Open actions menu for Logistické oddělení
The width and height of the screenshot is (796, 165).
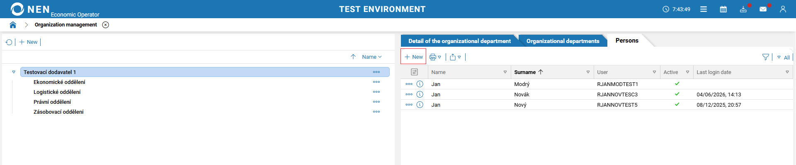[376, 92]
